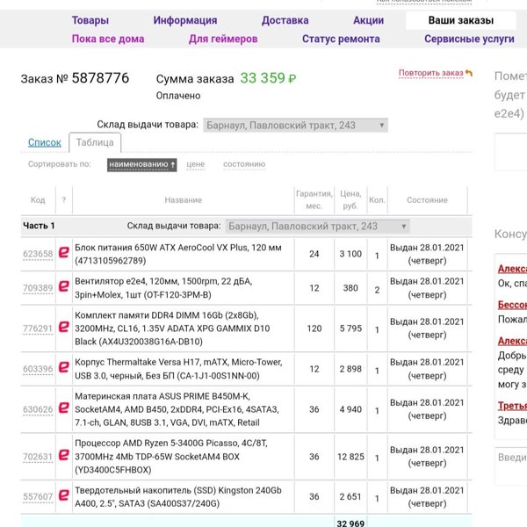Click the Название column header
This screenshot has width=527, height=527.
184,200
